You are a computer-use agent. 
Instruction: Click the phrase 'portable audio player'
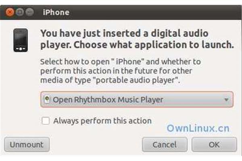[137, 80]
